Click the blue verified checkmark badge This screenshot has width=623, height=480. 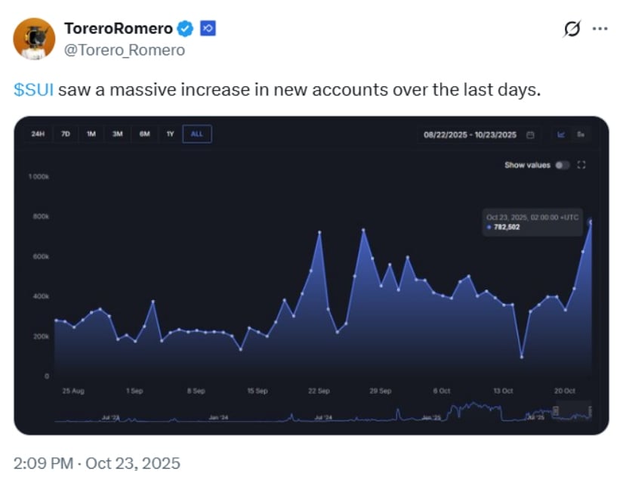(x=185, y=29)
